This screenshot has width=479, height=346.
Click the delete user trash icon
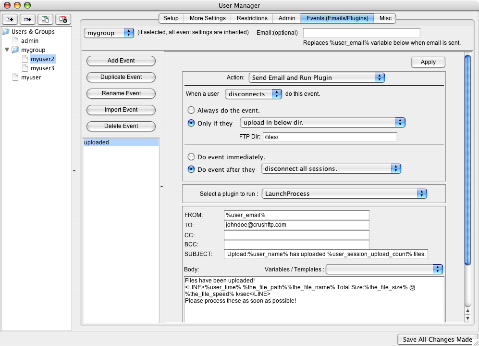[x=63, y=19]
